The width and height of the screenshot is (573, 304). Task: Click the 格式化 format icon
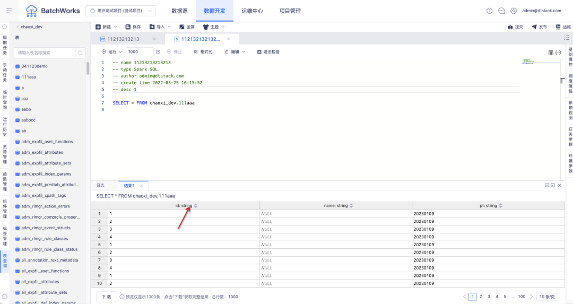point(196,52)
